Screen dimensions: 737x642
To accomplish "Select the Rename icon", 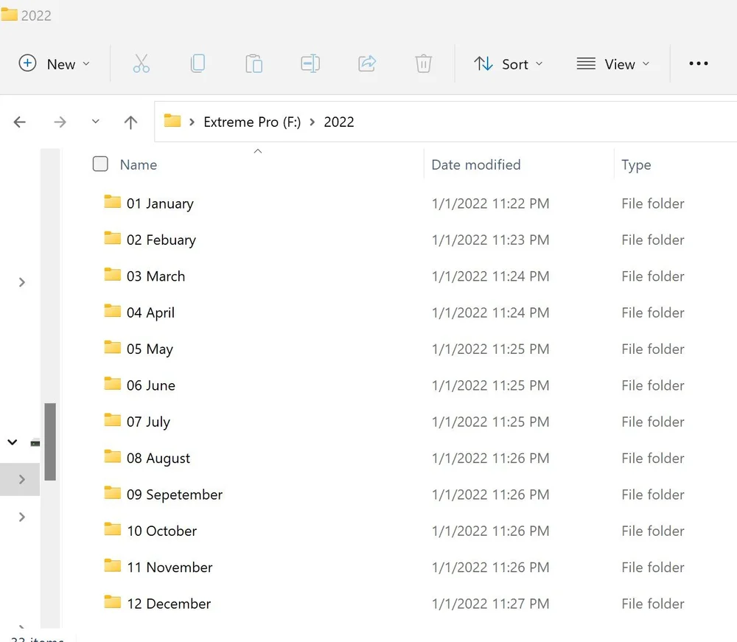I will click(310, 63).
